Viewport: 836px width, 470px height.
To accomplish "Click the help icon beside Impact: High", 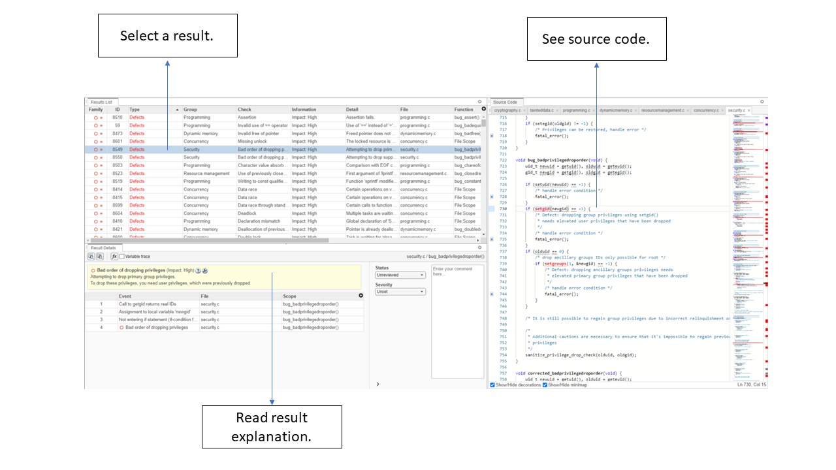I will point(199,270).
